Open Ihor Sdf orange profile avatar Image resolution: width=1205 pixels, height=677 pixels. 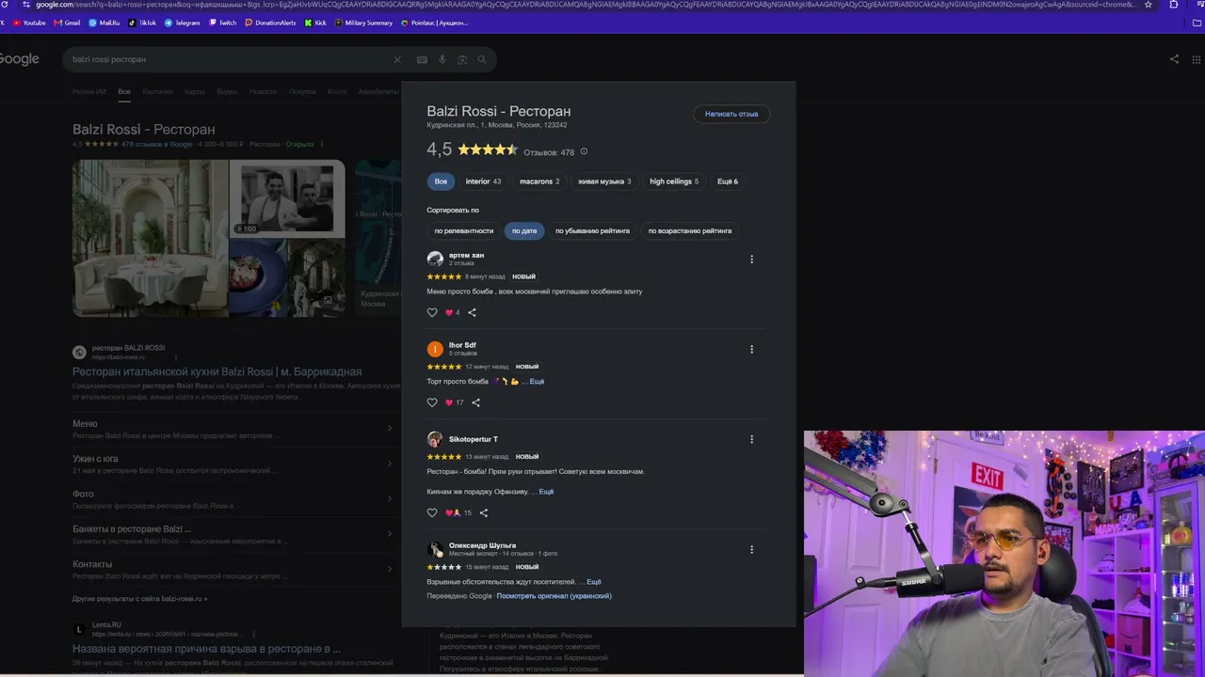[x=435, y=349]
